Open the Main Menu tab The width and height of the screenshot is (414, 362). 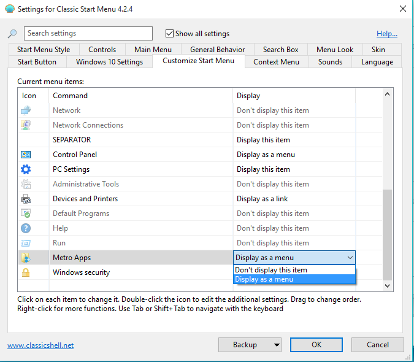(153, 50)
